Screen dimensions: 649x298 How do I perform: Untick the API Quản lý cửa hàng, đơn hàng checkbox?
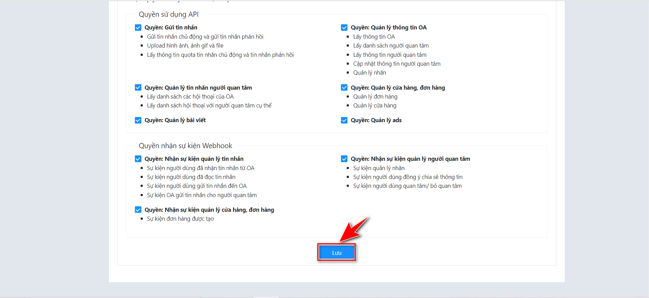tap(344, 88)
